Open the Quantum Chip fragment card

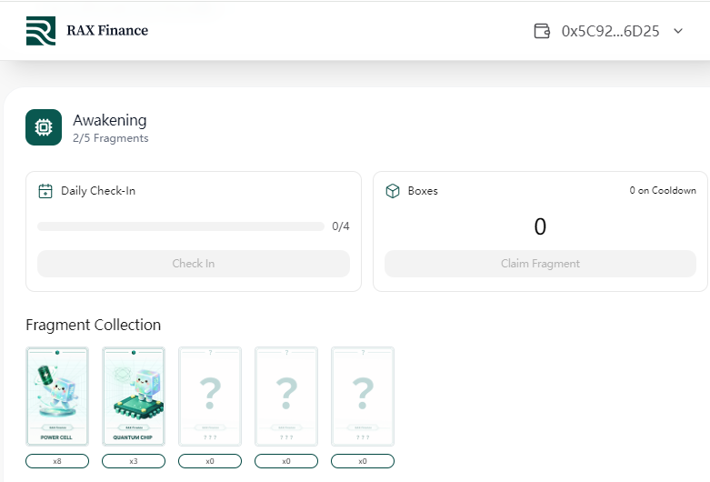pyautogui.click(x=134, y=397)
